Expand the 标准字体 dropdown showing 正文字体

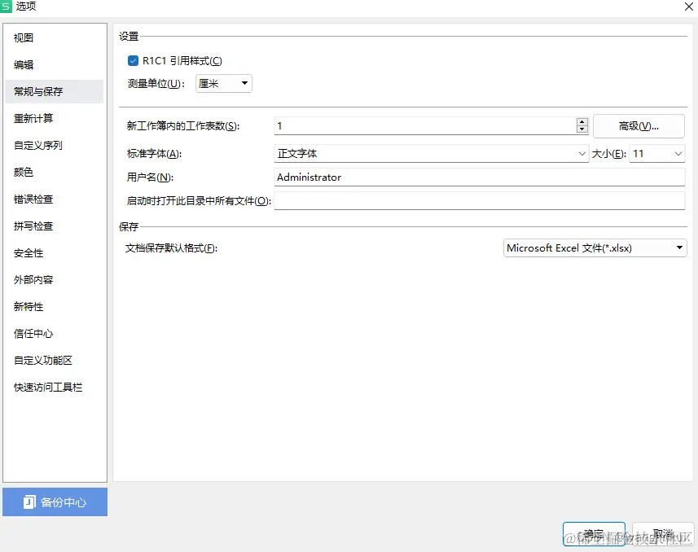coord(431,154)
